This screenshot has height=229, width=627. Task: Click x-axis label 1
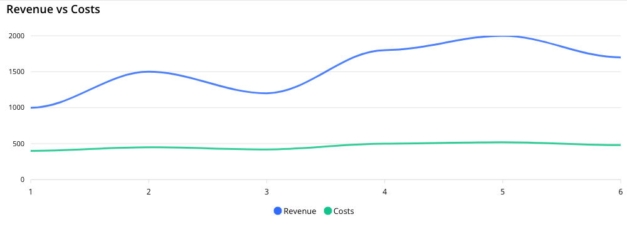point(31,192)
